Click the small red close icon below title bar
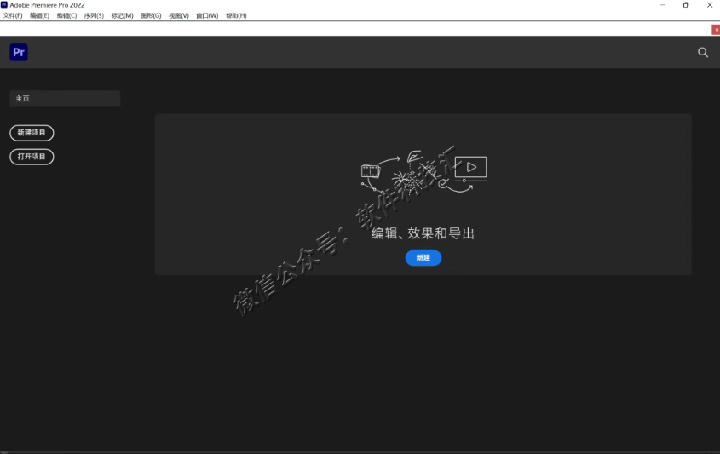Screen dimensions: 720x454 (716, 30)
